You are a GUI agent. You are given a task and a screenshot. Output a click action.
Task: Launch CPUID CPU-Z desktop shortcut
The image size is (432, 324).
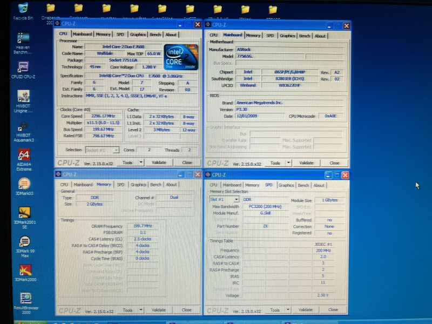coord(23,70)
